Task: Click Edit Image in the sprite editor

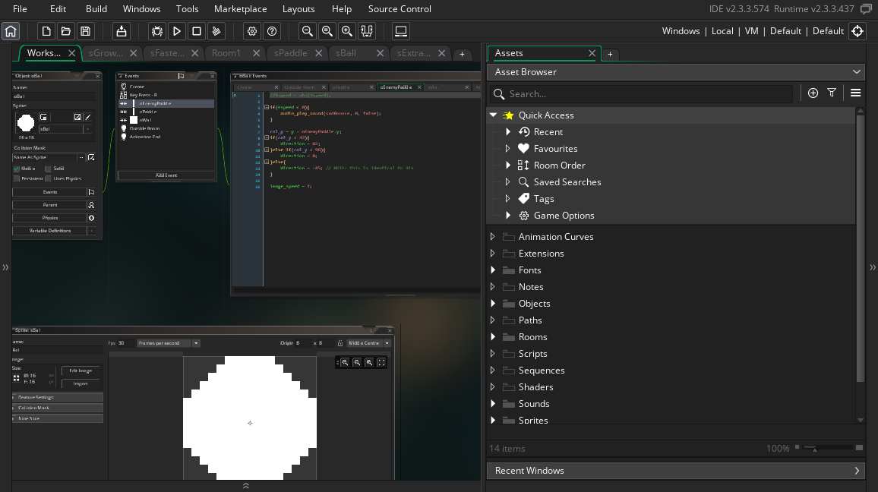Action: [81, 371]
